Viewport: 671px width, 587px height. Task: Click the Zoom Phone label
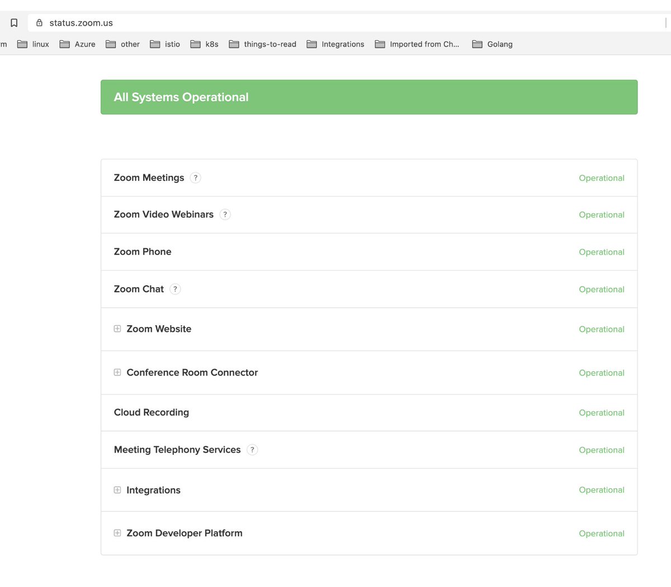[143, 252]
